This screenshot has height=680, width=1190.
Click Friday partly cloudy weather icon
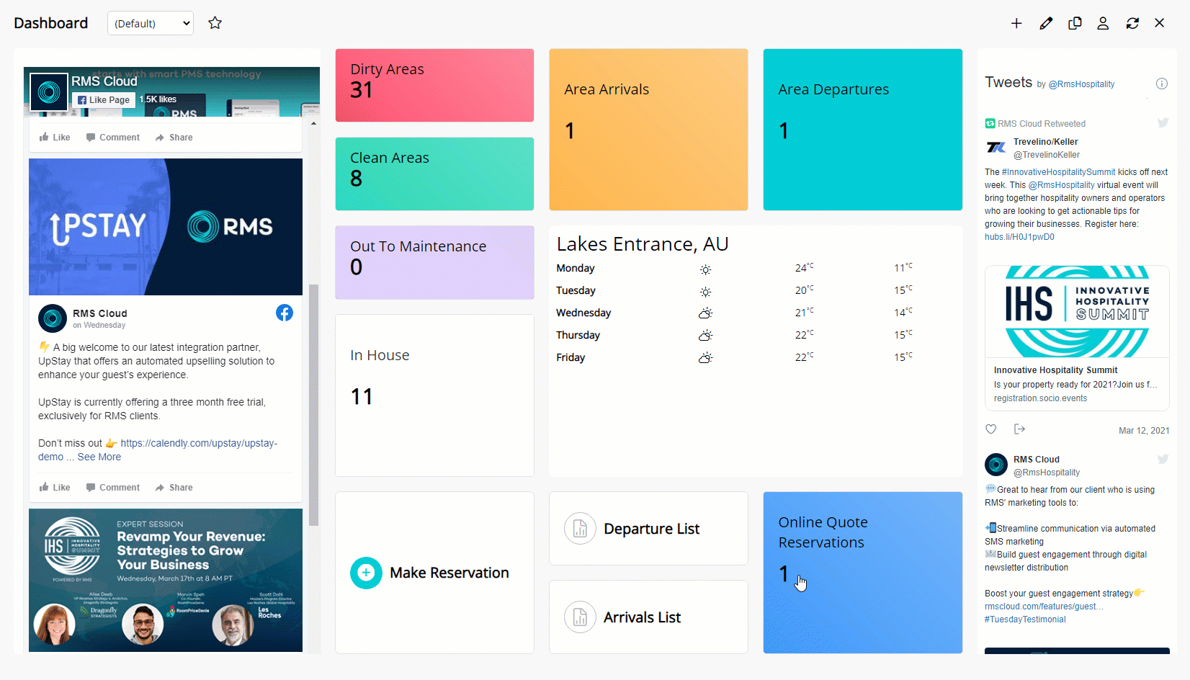click(x=705, y=358)
